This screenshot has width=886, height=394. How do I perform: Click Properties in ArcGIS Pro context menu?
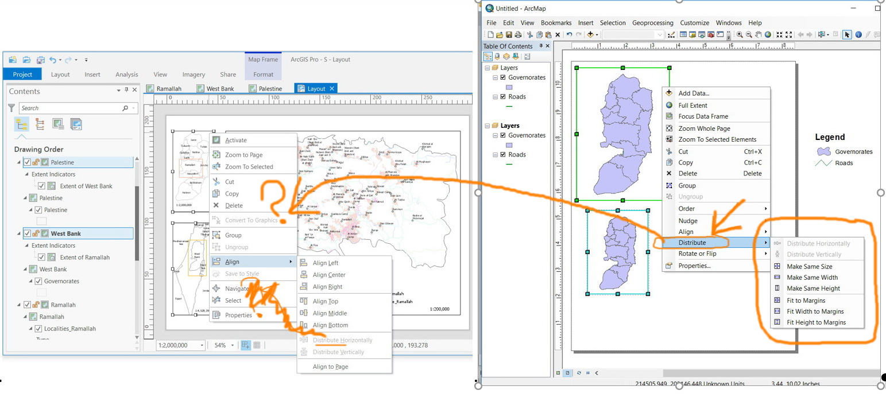238,315
